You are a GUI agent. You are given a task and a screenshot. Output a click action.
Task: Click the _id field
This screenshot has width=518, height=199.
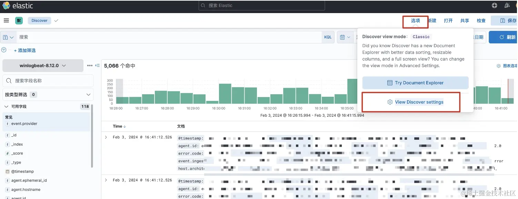pyautogui.click(x=14, y=135)
